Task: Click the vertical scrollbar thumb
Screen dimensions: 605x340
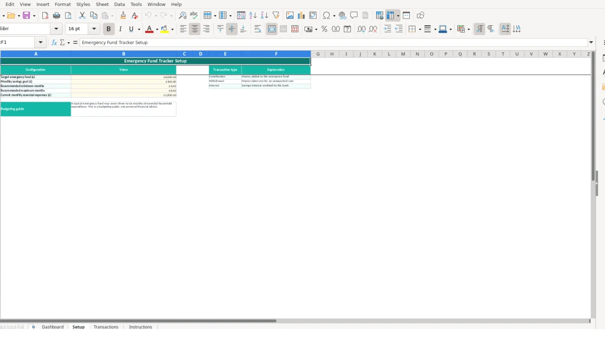Action: tap(593, 116)
